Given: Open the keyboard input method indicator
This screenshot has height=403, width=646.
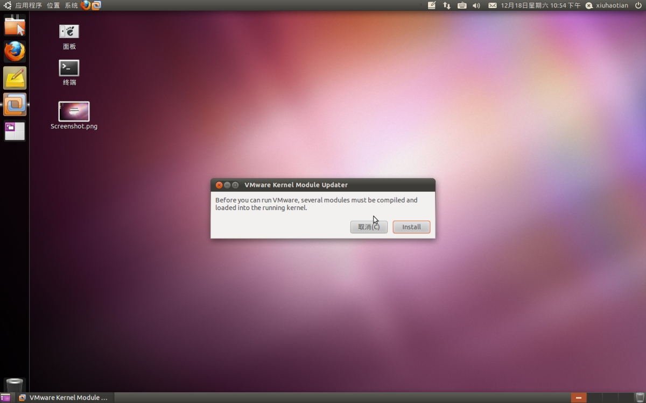Looking at the screenshot, I should click(x=462, y=5).
